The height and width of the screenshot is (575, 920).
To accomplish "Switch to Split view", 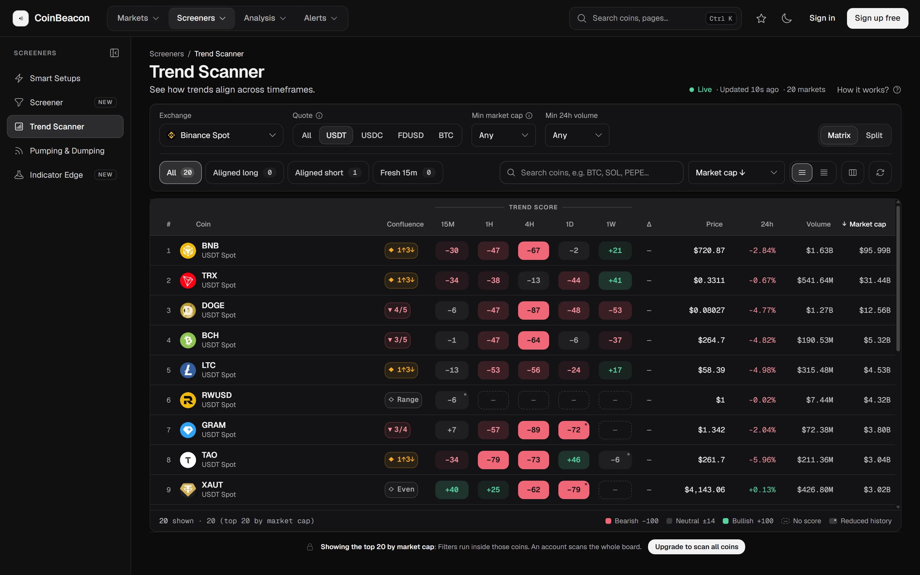I will click(x=874, y=135).
